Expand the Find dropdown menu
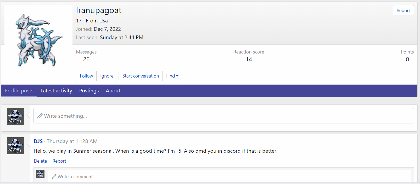Screen dimensions: 420x184 [x=172, y=76]
